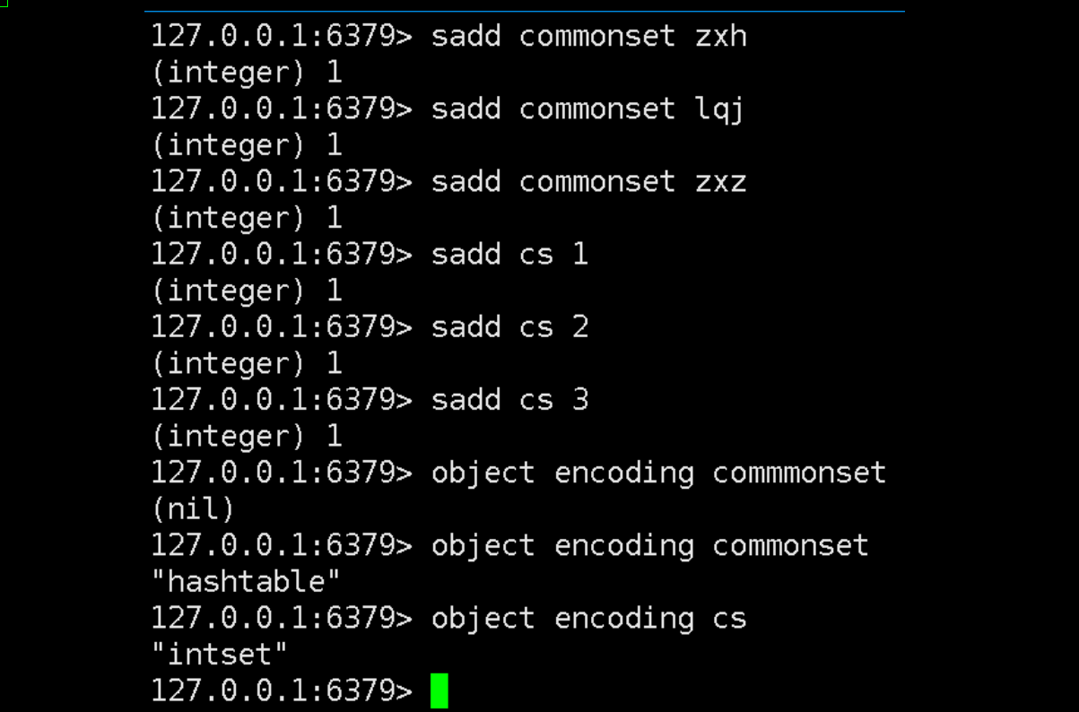This screenshot has height=712, width=1079.
Task: Click the 'sadd cs 2' command
Action: click(509, 327)
